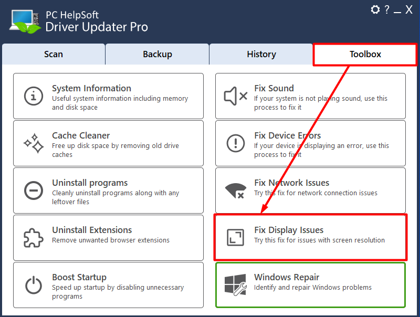The height and width of the screenshot is (317, 420).
Task: Open the System Information title
Action: click(x=91, y=88)
